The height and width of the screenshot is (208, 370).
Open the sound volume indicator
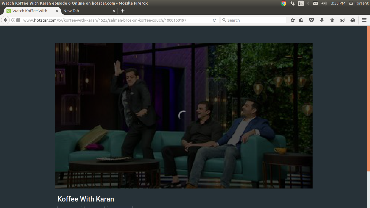(x=324, y=3)
